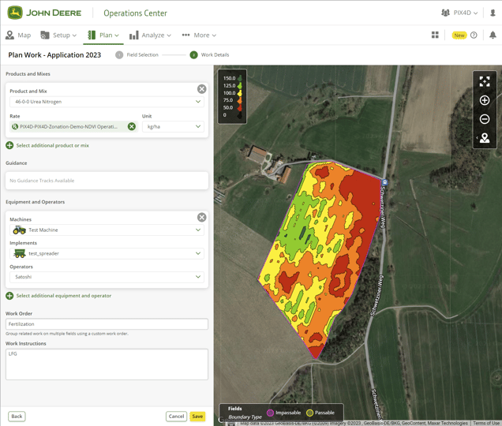Click the Work Order text field
The image size is (502, 426).
(107, 324)
